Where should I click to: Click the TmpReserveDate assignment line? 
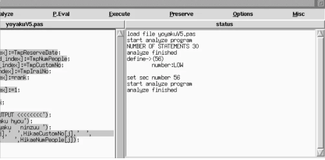pos(30,53)
